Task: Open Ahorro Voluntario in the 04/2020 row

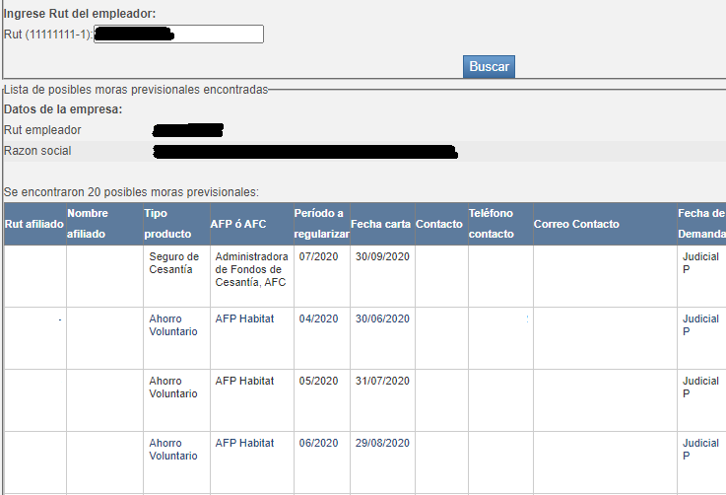Action: click(x=173, y=325)
